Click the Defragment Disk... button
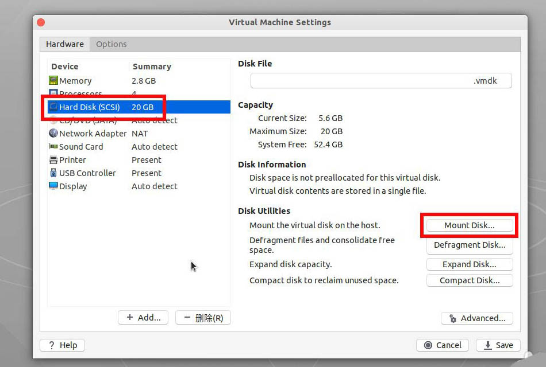 [470, 245]
